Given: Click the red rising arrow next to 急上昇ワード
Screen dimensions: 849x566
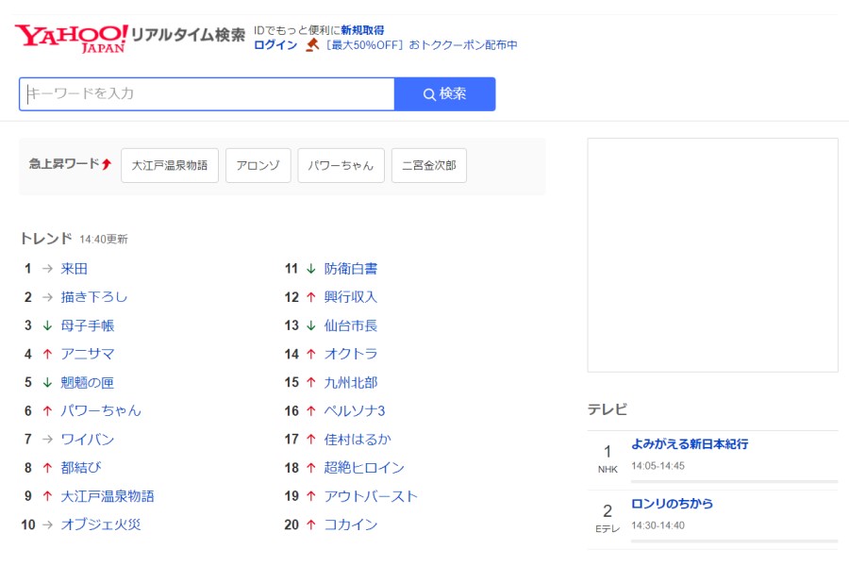Looking at the screenshot, I should pos(107,164).
